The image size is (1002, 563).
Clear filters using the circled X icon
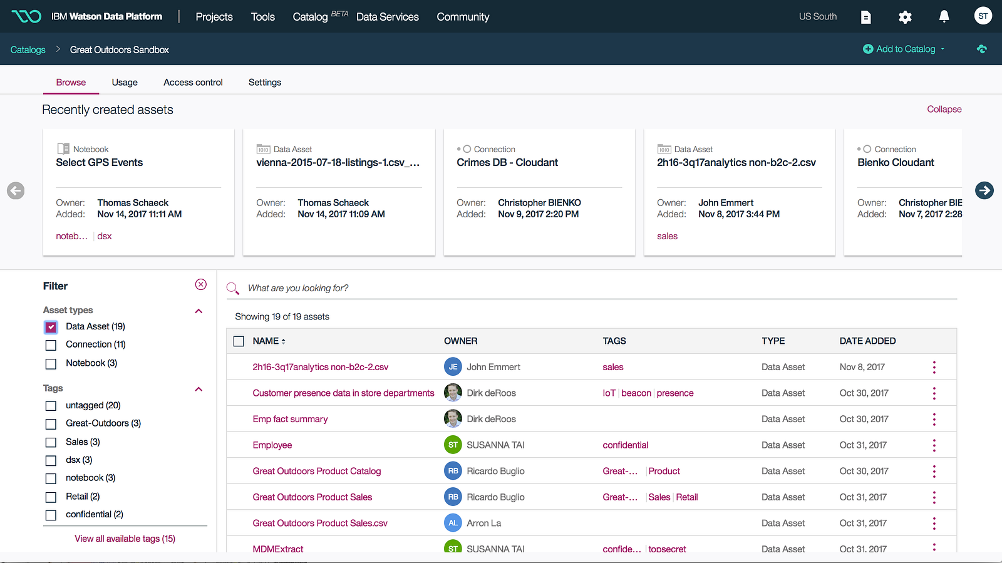coord(200,284)
